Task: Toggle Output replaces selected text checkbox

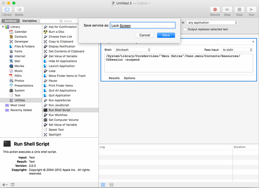Action: 185,29
